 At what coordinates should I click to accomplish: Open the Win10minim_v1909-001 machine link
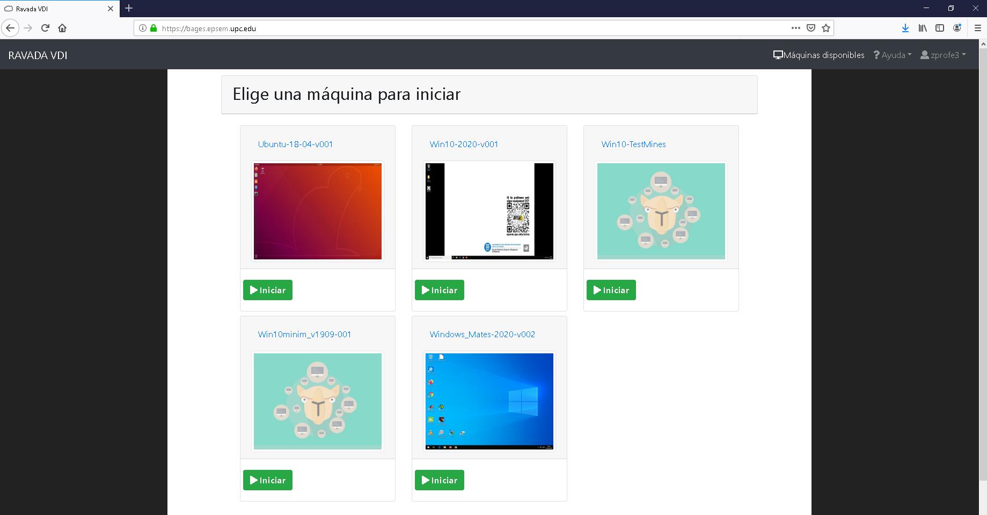coord(304,334)
